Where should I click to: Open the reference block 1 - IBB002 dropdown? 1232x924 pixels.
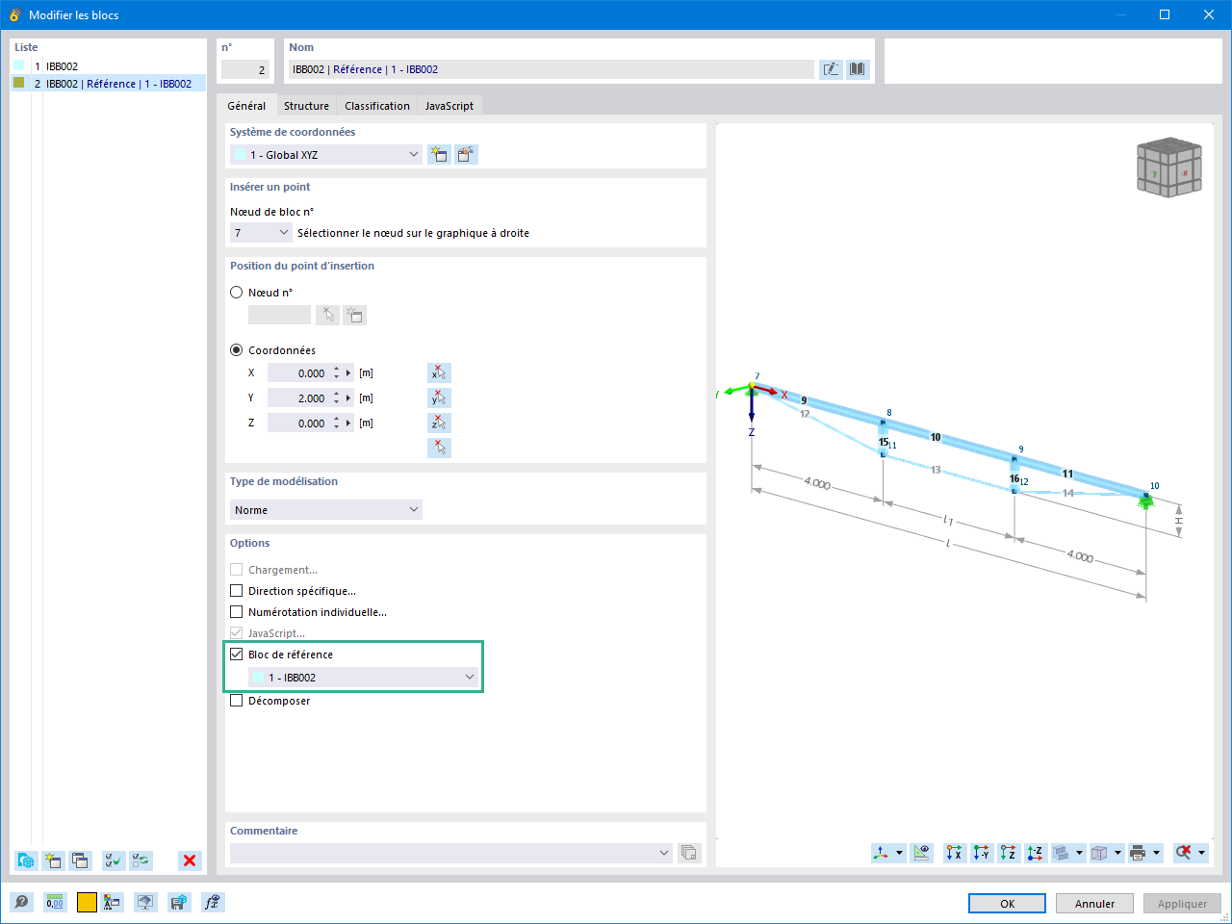coord(364,678)
